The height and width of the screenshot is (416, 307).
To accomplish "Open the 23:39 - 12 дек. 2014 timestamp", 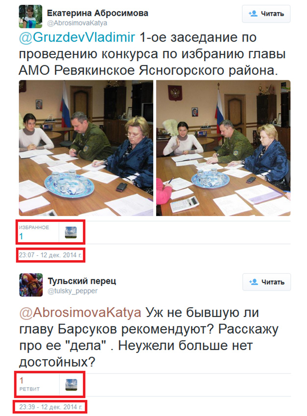I will click(x=50, y=407).
